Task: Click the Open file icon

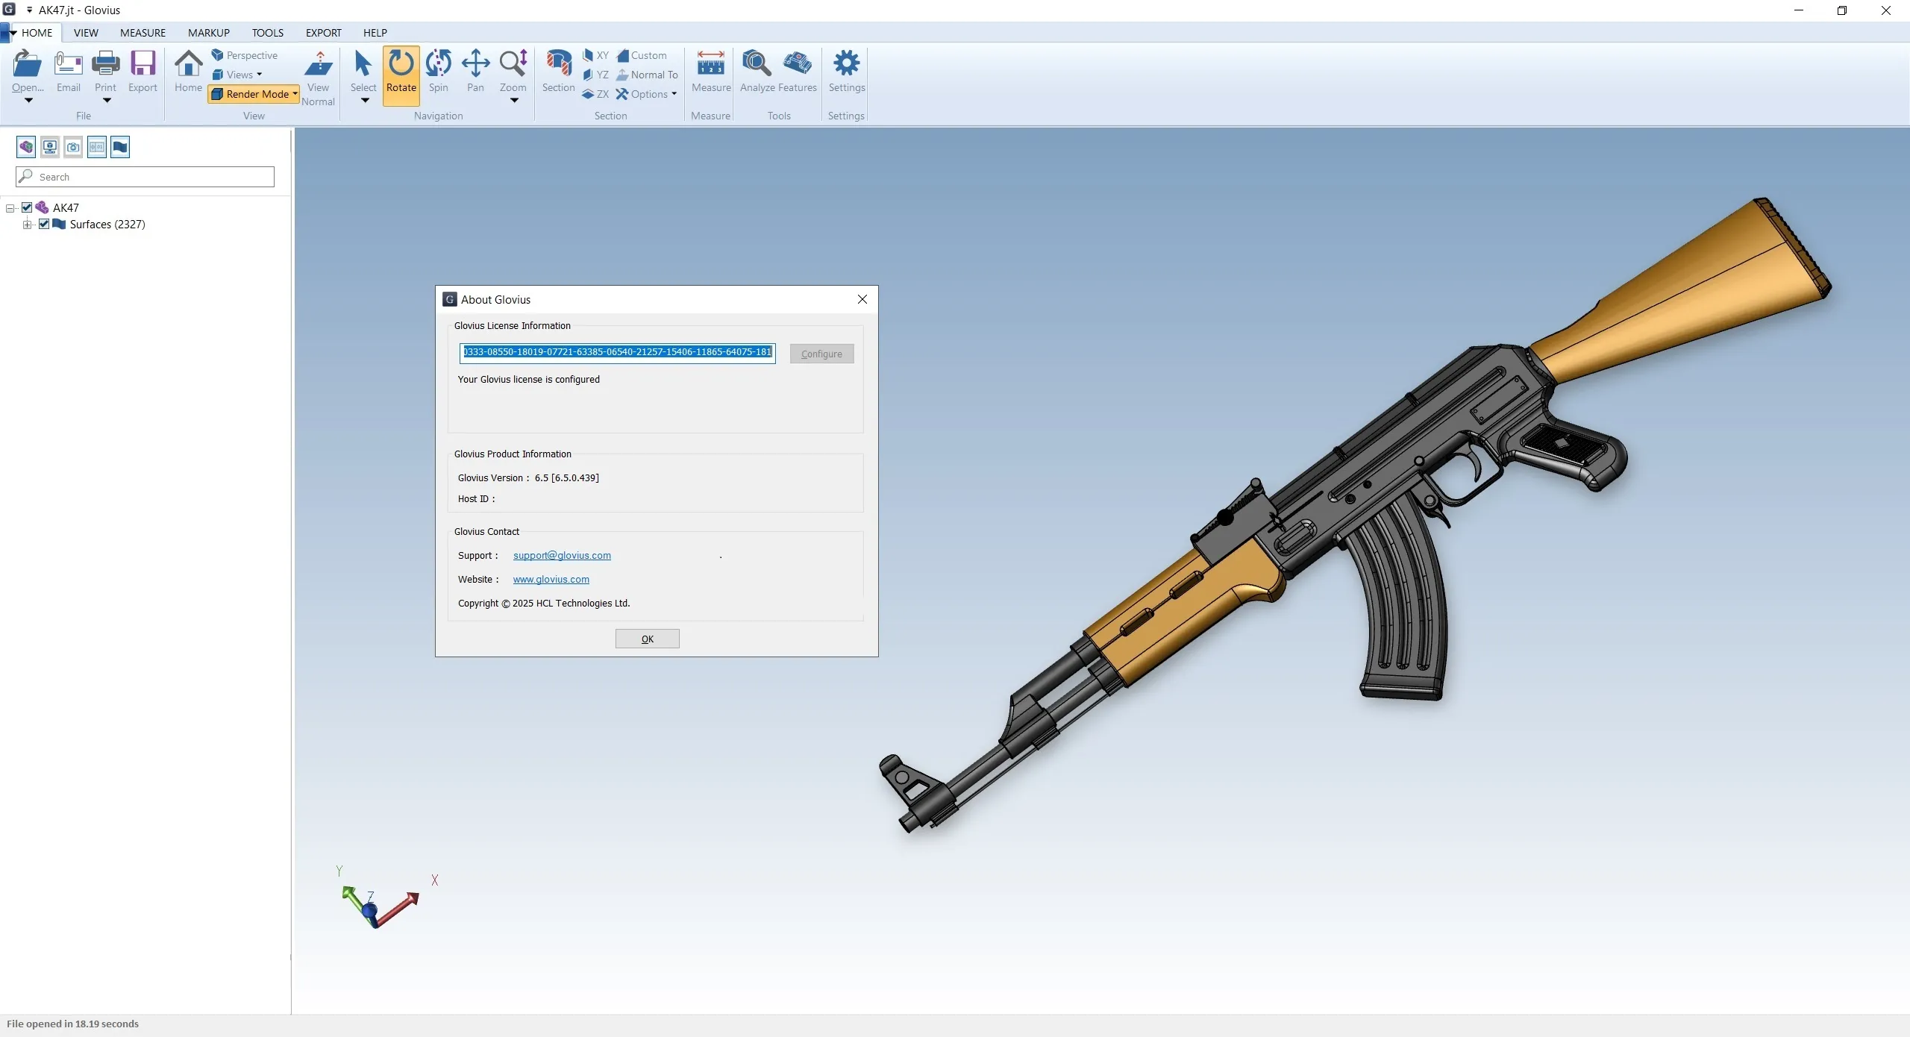Action: (28, 64)
